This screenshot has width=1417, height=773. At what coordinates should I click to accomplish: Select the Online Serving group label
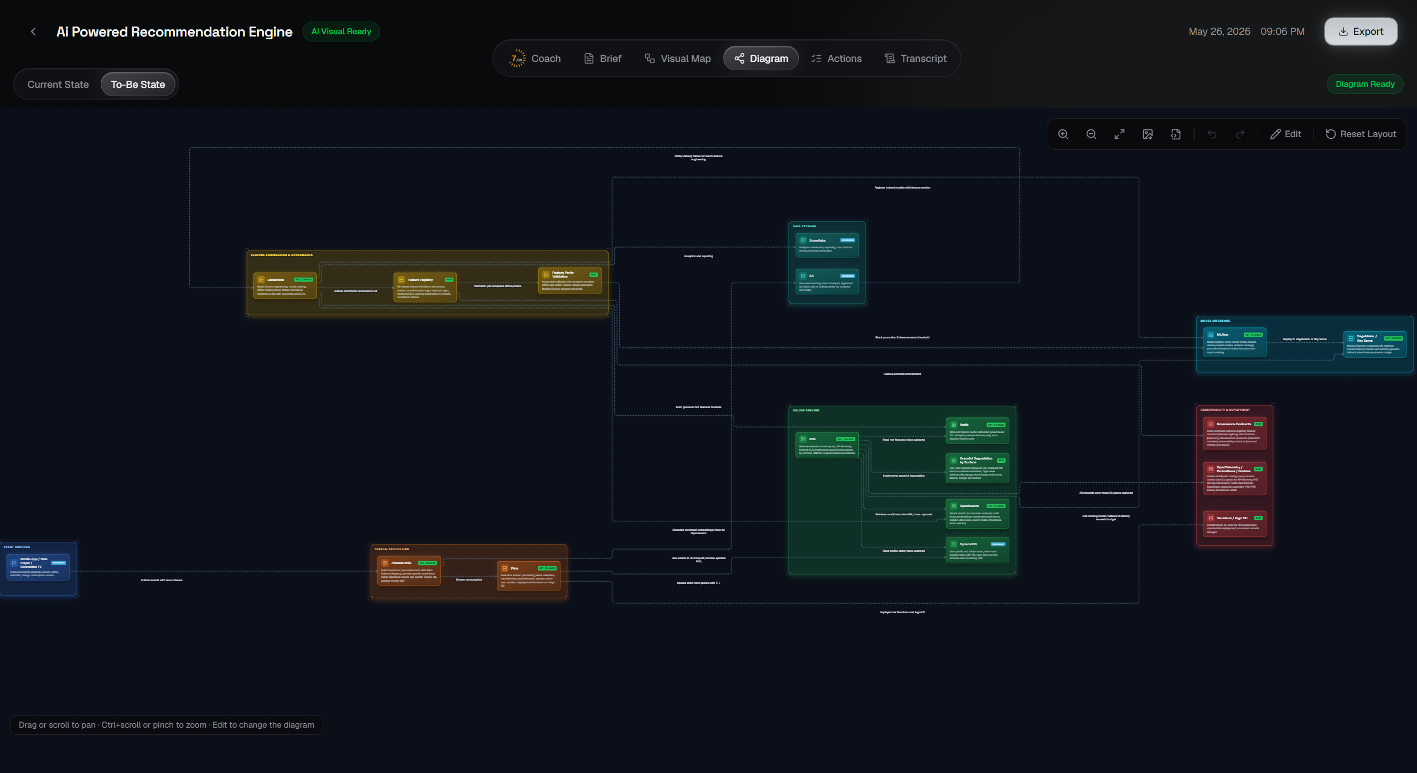(806, 410)
